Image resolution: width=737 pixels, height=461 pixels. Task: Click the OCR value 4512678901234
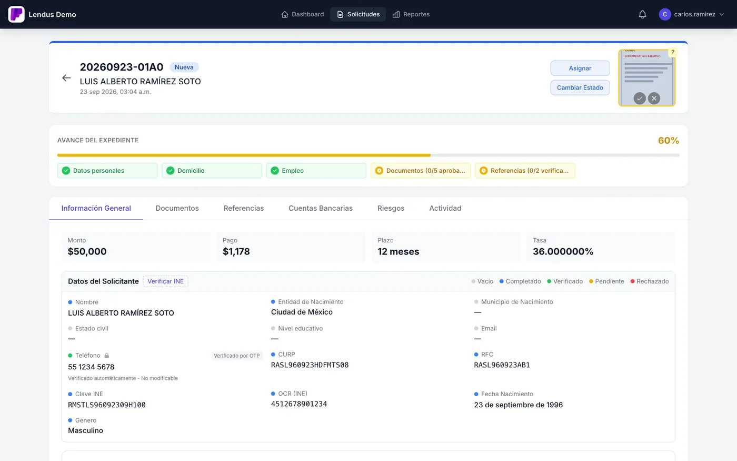299,404
